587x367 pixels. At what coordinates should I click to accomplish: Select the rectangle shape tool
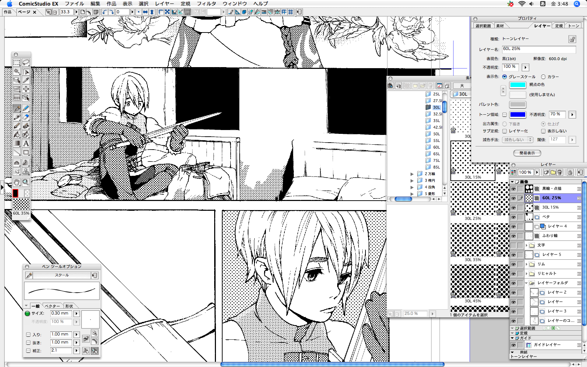click(26, 152)
